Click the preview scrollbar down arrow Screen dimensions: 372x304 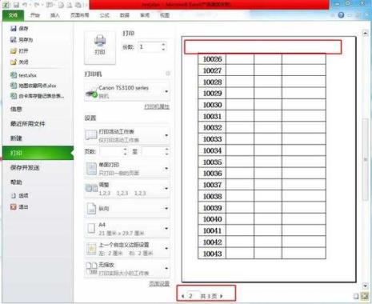tap(365, 286)
